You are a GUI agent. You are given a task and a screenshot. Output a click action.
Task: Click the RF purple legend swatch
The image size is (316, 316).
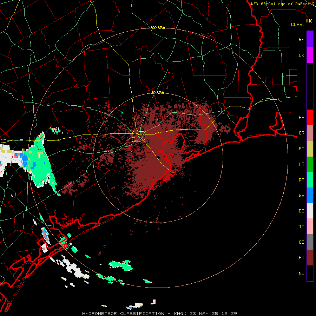tap(310, 39)
